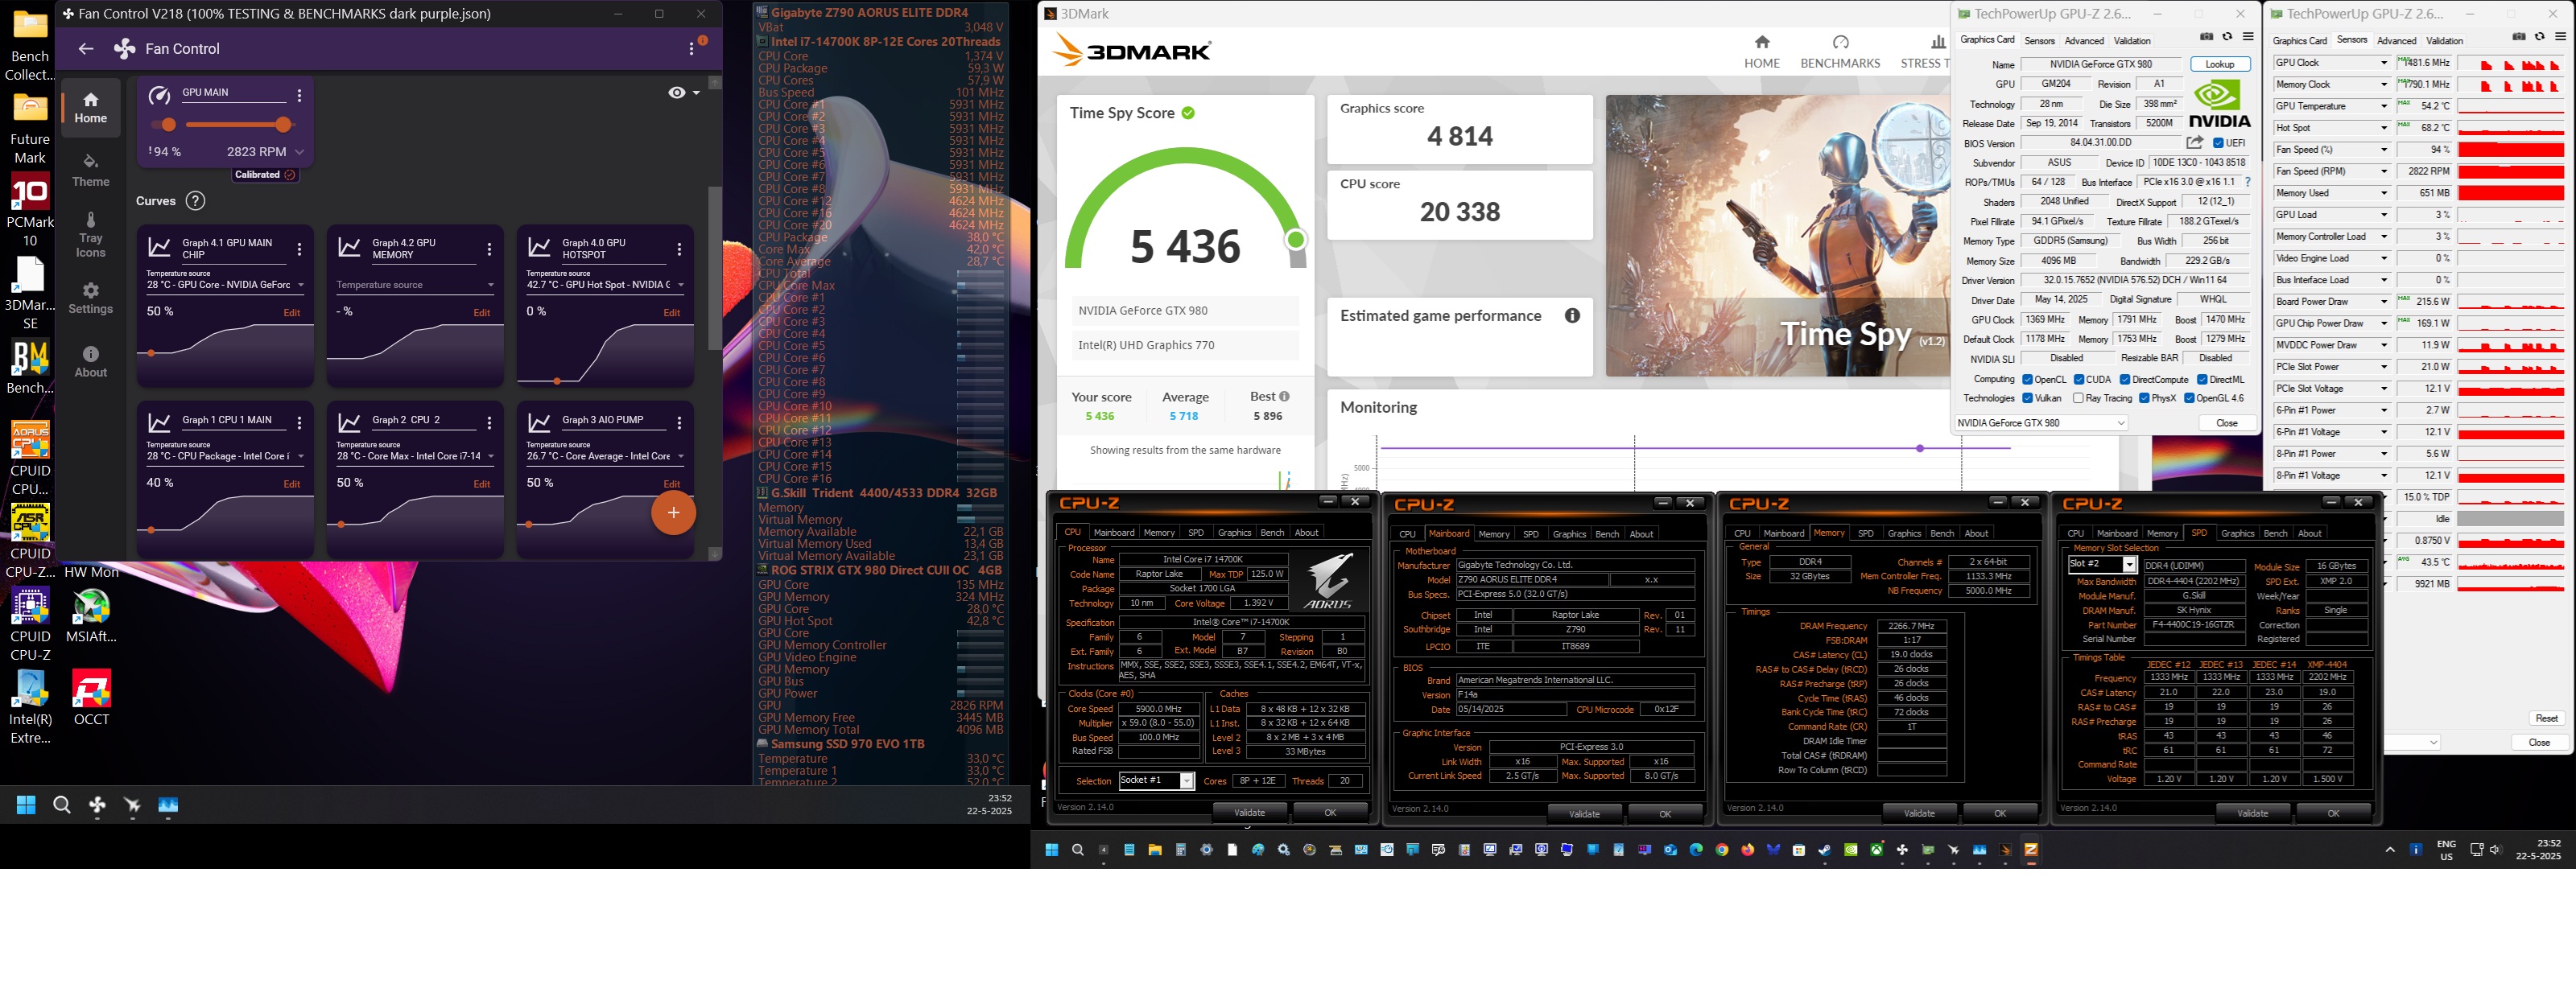2576x992 pixels.
Task: Open the Theme section in Fan Control sidebar
Action: 90,171
